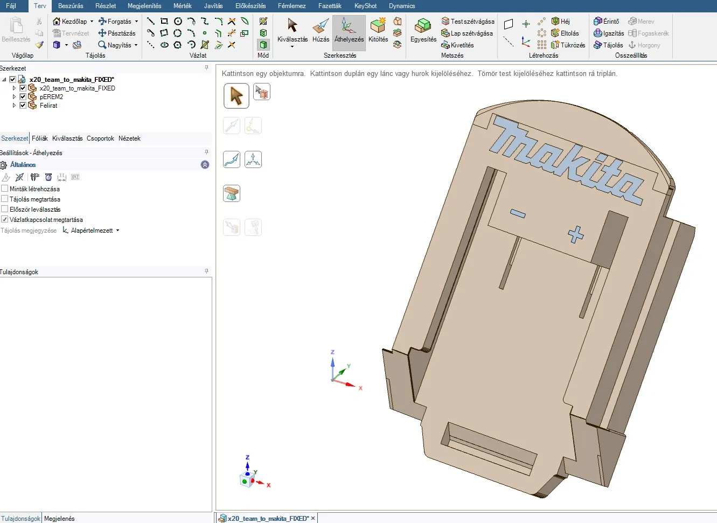Toggle visibility of child x20_team_to_makita_FIXED component
The width and height of the screenshot is (717, 523).
[x=23, y=88]
